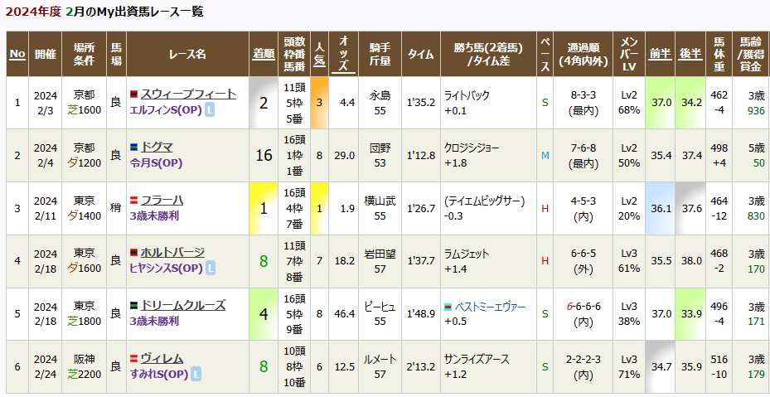Open the winner link ベストミーエヴァー
Viewport: 770px width, 397px height.
coord(490,307)
